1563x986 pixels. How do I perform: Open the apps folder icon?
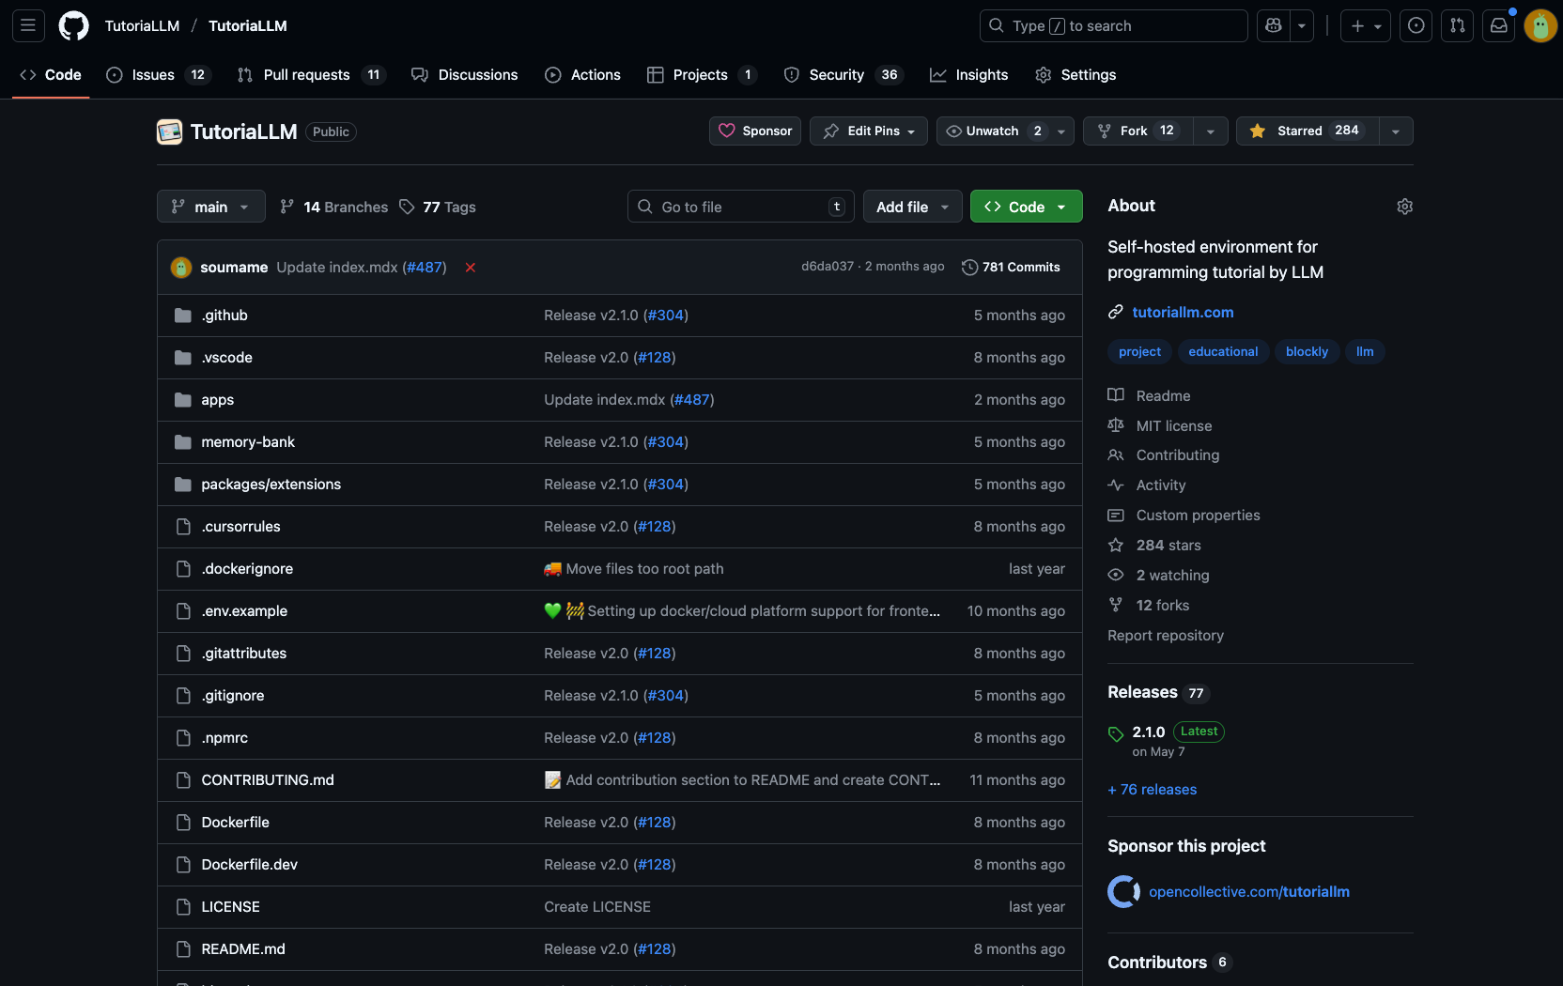183,400
